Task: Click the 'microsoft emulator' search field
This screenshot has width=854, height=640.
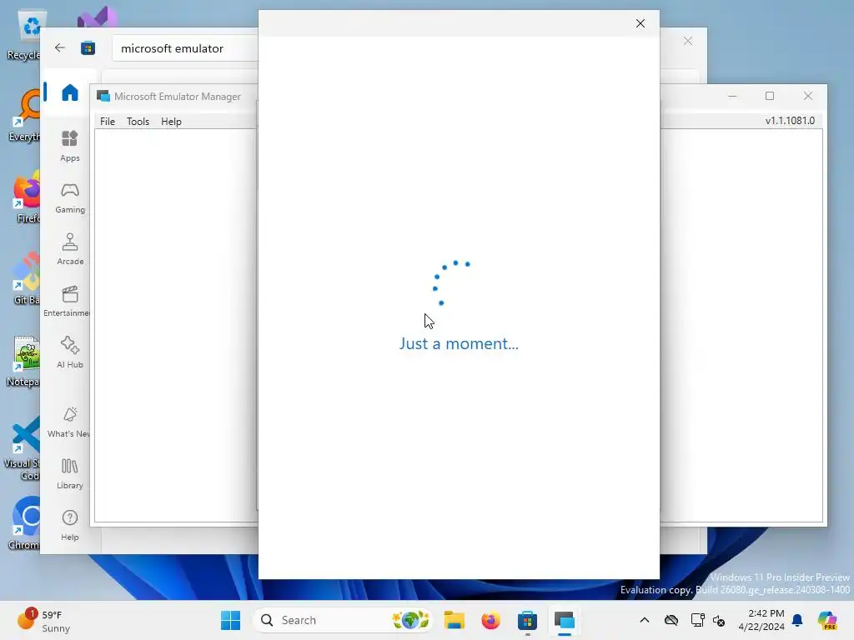Action: pos(185,48)
